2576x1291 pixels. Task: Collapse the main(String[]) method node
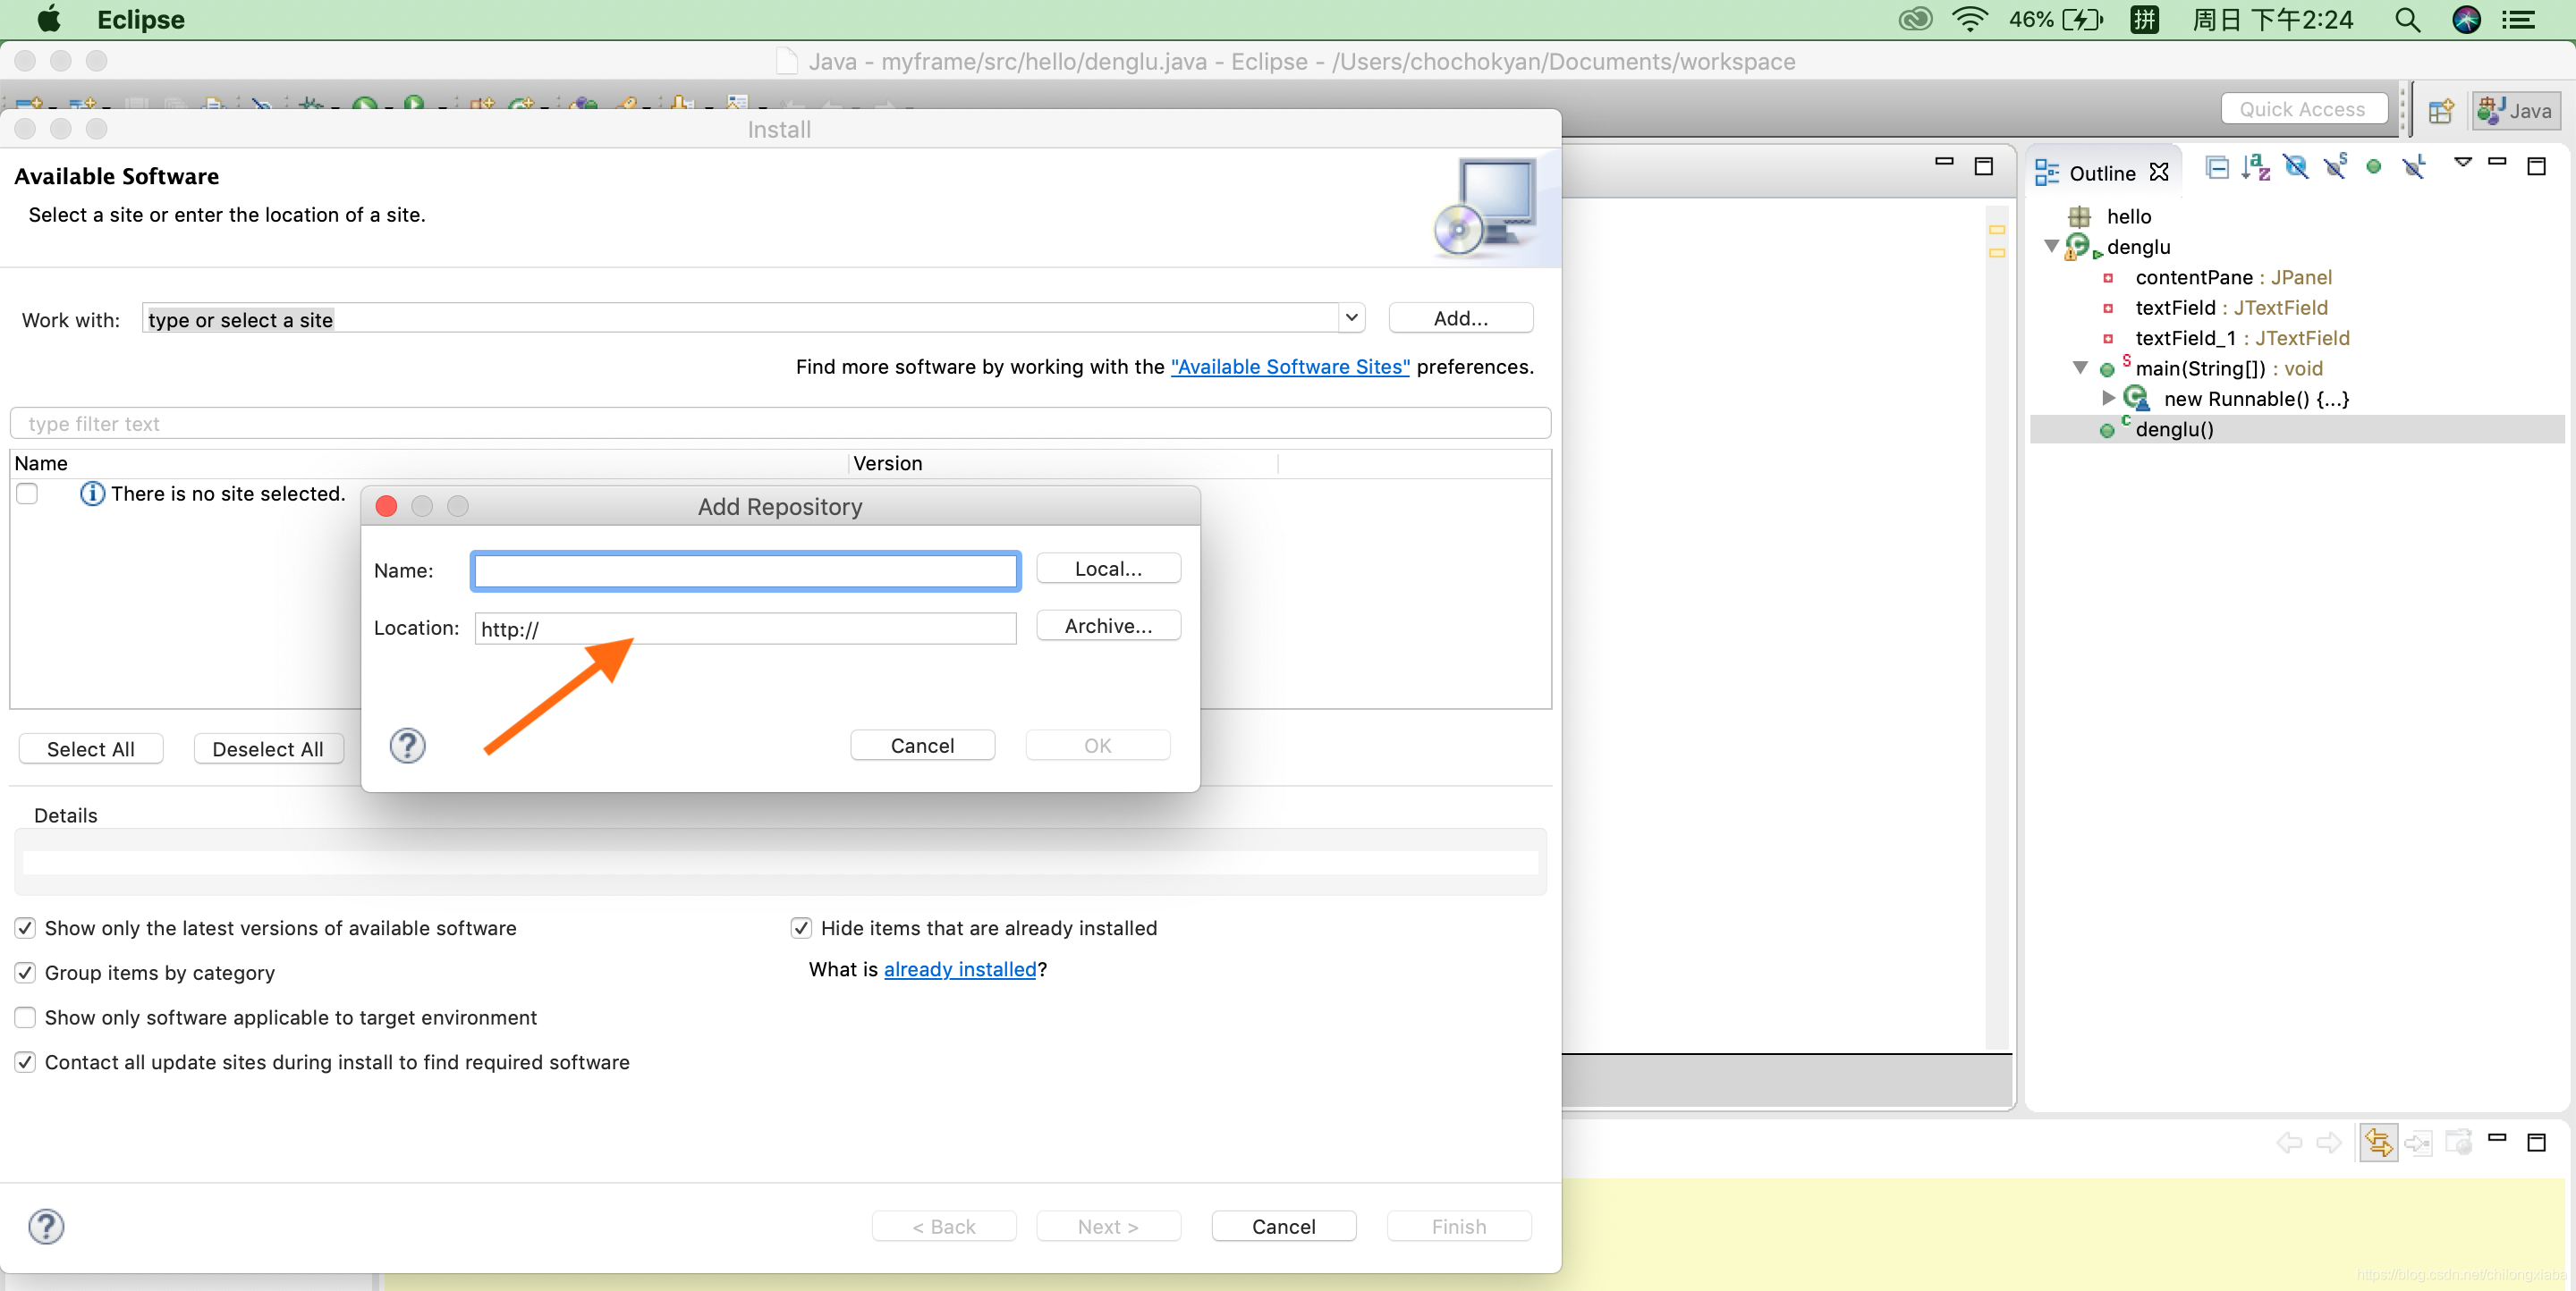(2080, 367)
